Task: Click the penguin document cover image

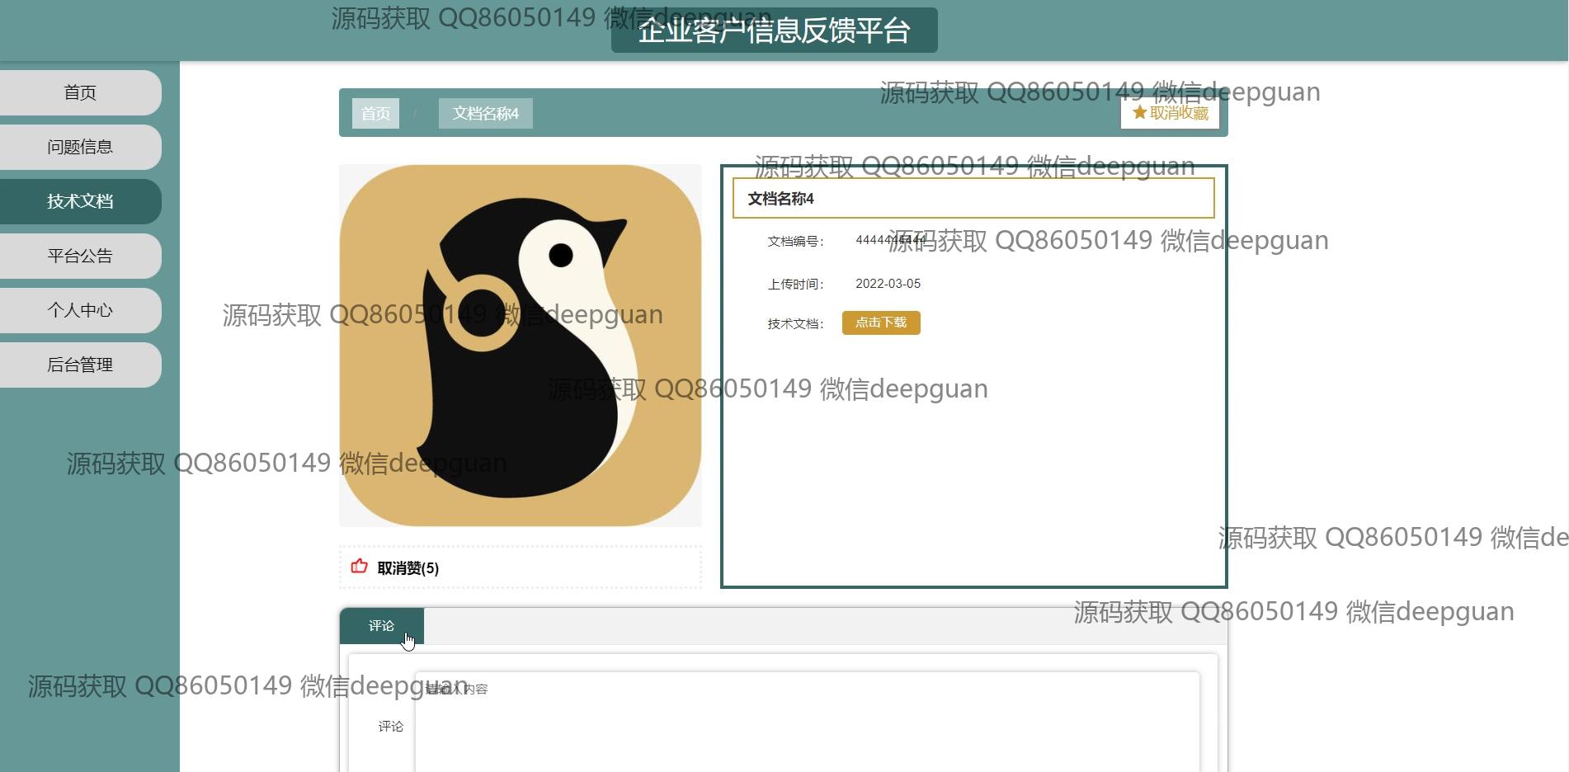Action: (x=521, y=346)
